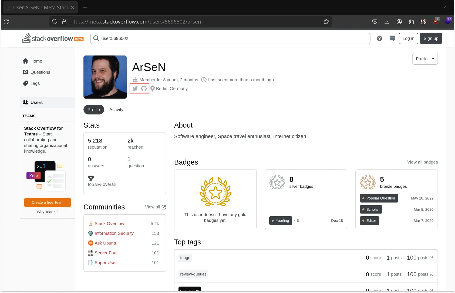Open the extensions puzzle-piece icon

pyautogui.click(x=411, y=22)
